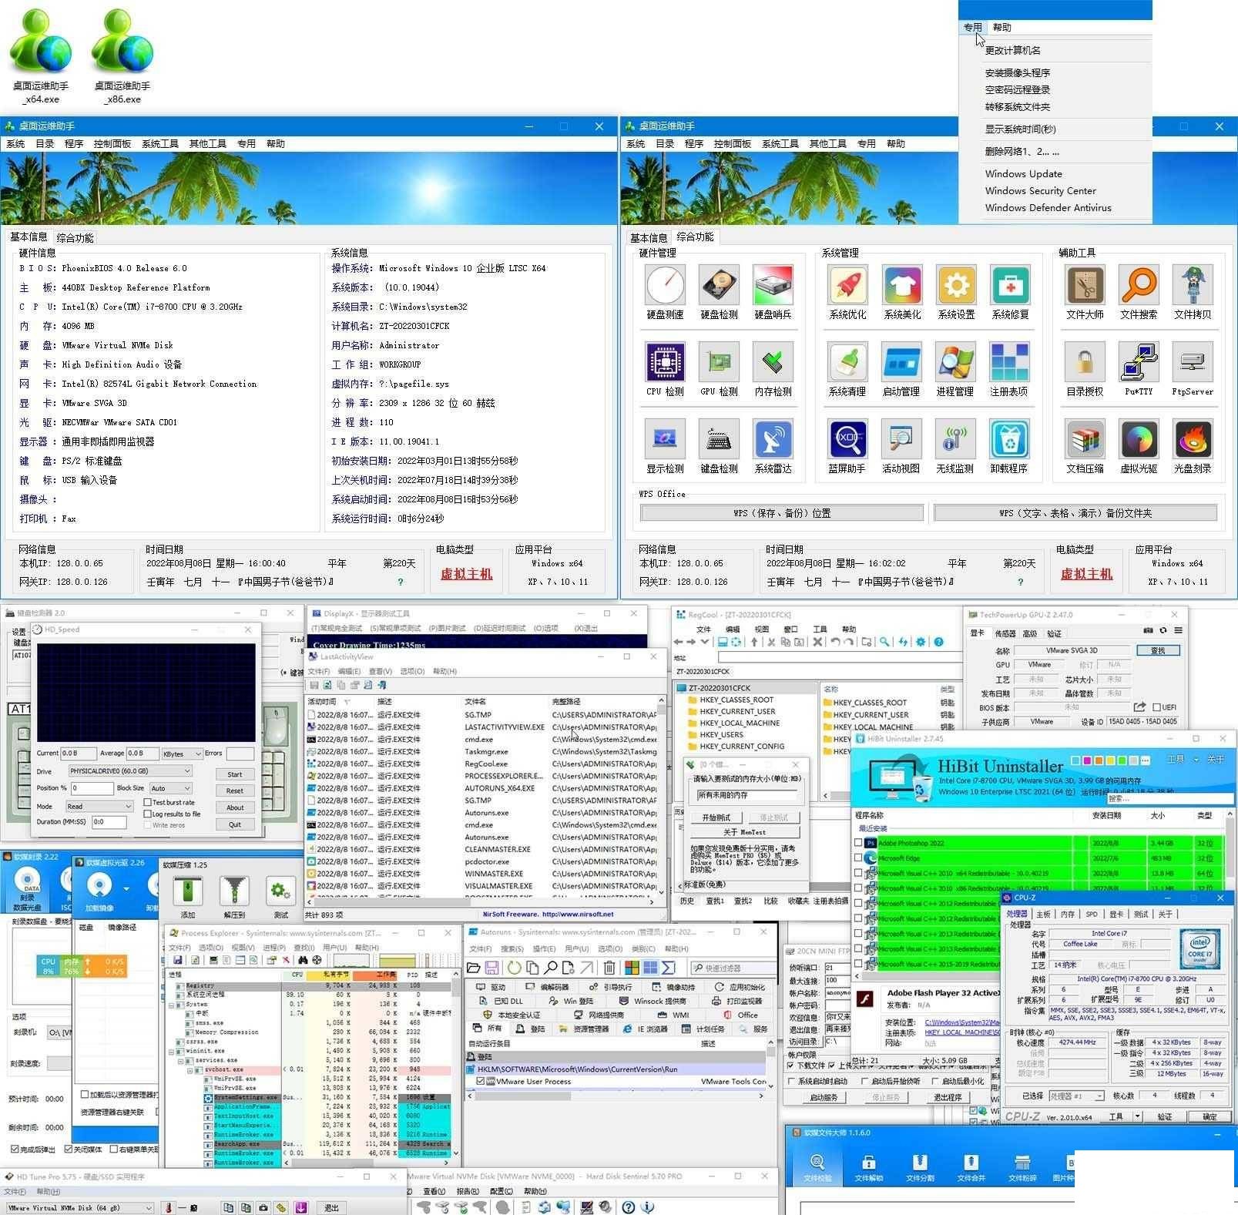Collapse the svchost.exe process node
Screen dimensions: 1238x1215
pyautogui.click(x=190, y=1069)
